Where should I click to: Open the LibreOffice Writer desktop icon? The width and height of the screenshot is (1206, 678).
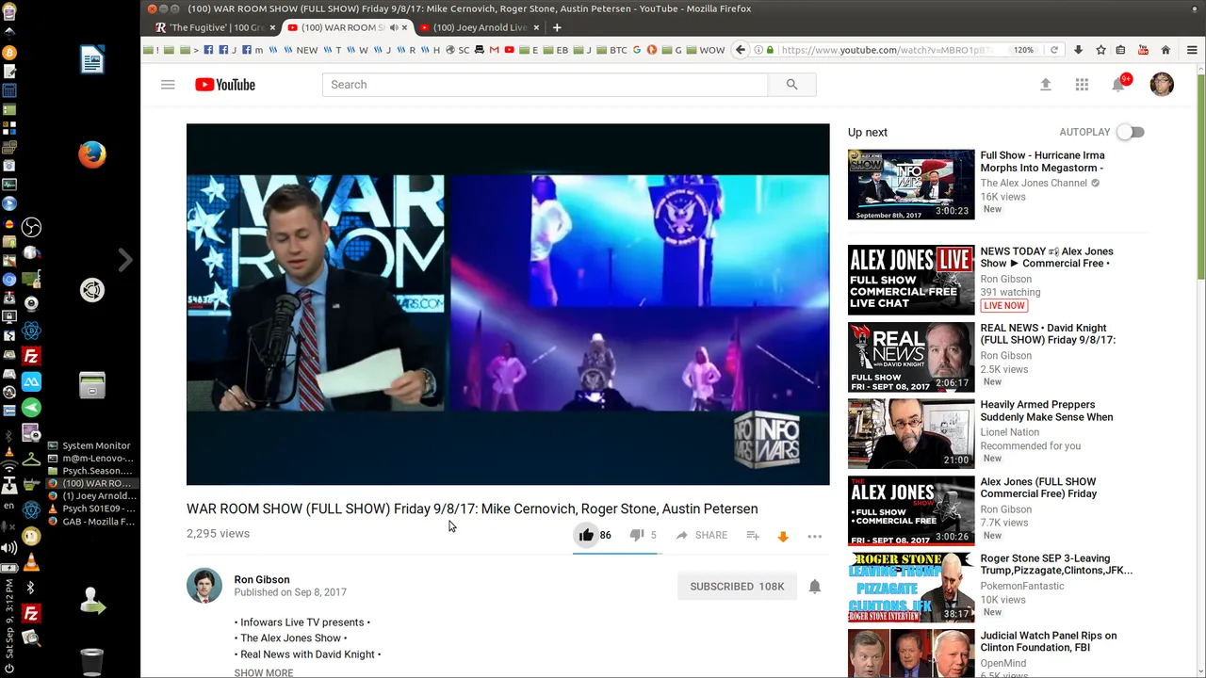click(x=92, y=59)
